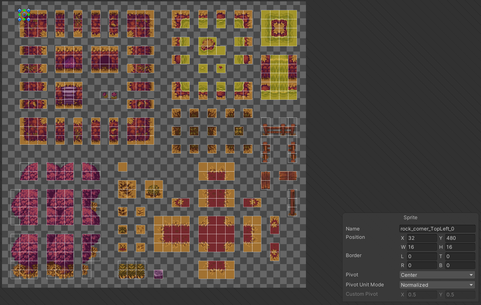Pick the right small pink flower sprite
481x305 pixels.
(x=114, y=95)
